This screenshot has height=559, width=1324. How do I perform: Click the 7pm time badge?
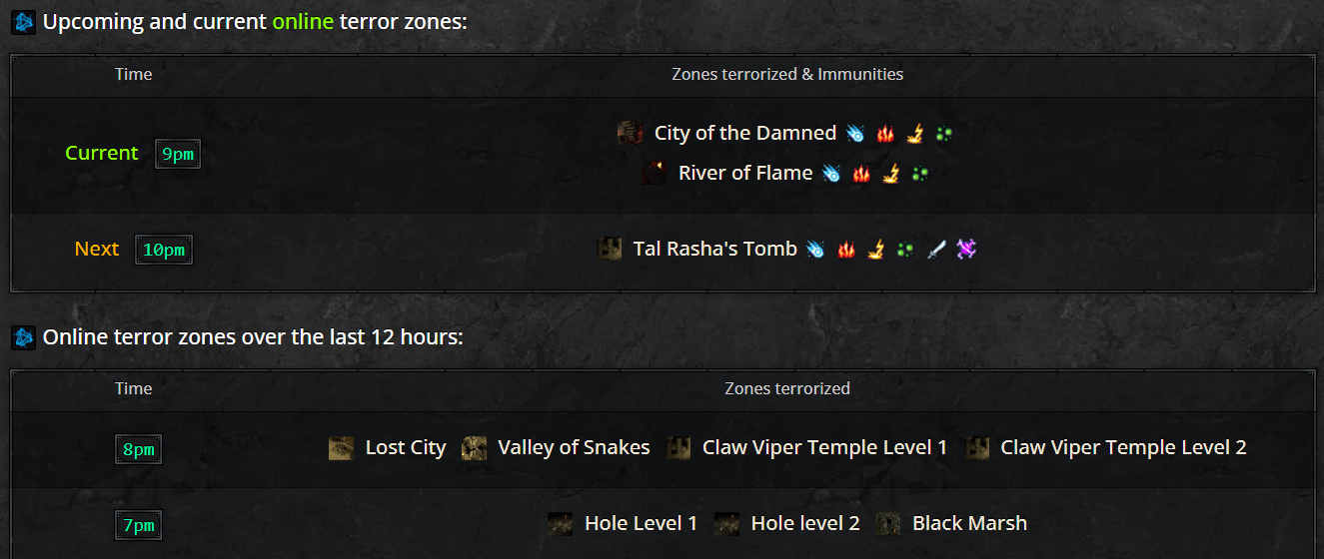(138, 525)
